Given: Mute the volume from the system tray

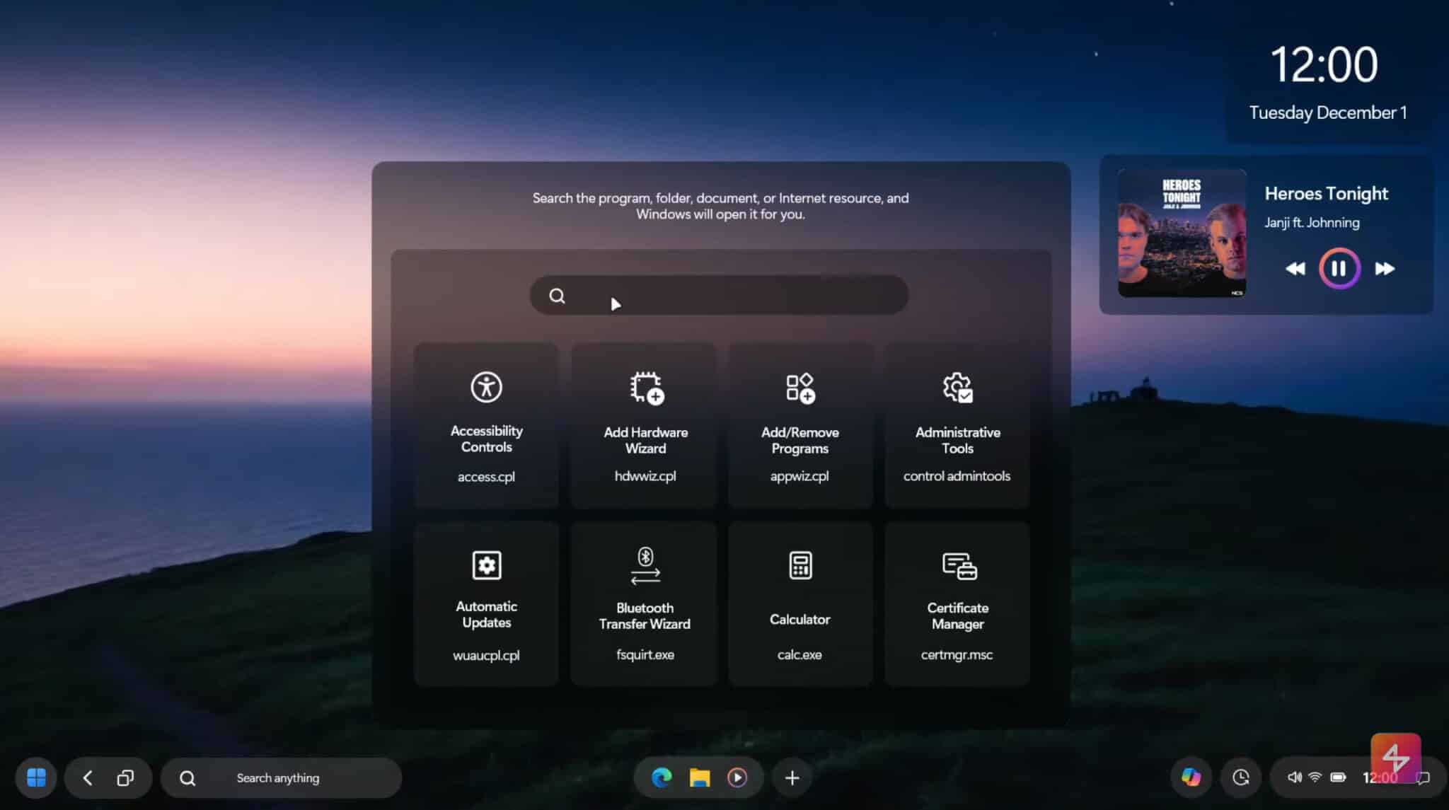Looking at the screenshot, I should (1295, 776).
